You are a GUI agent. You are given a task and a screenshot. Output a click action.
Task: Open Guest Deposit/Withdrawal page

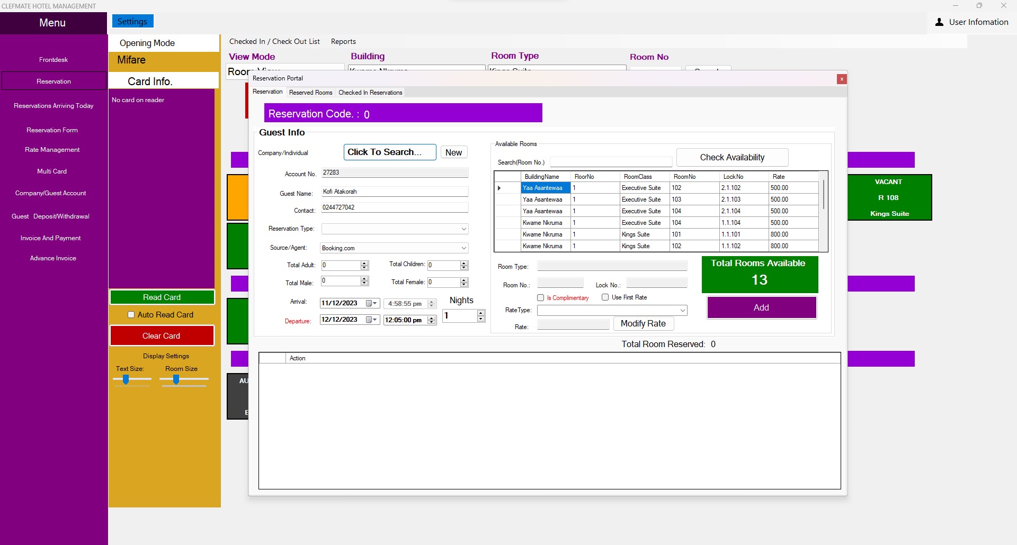click(x=51, y=216)
